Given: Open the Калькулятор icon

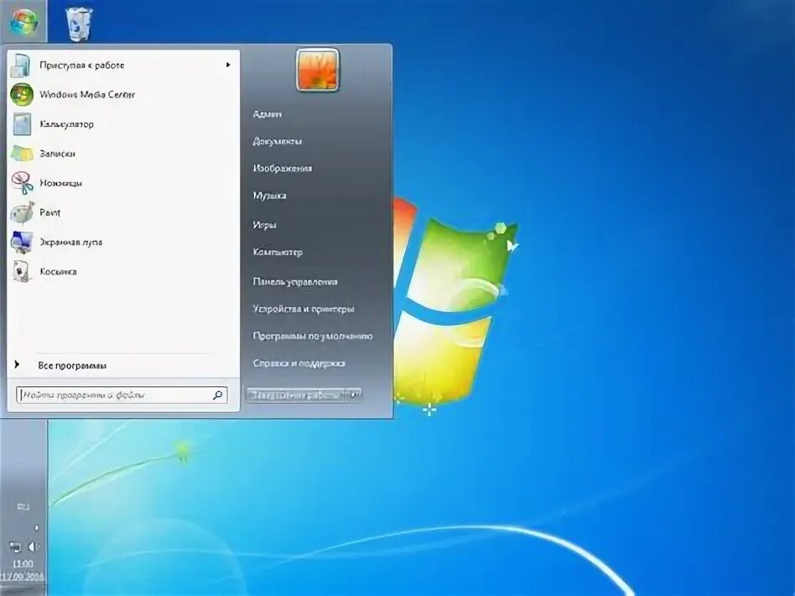Looking at the screenshot, I should click(x=22, y=124).
